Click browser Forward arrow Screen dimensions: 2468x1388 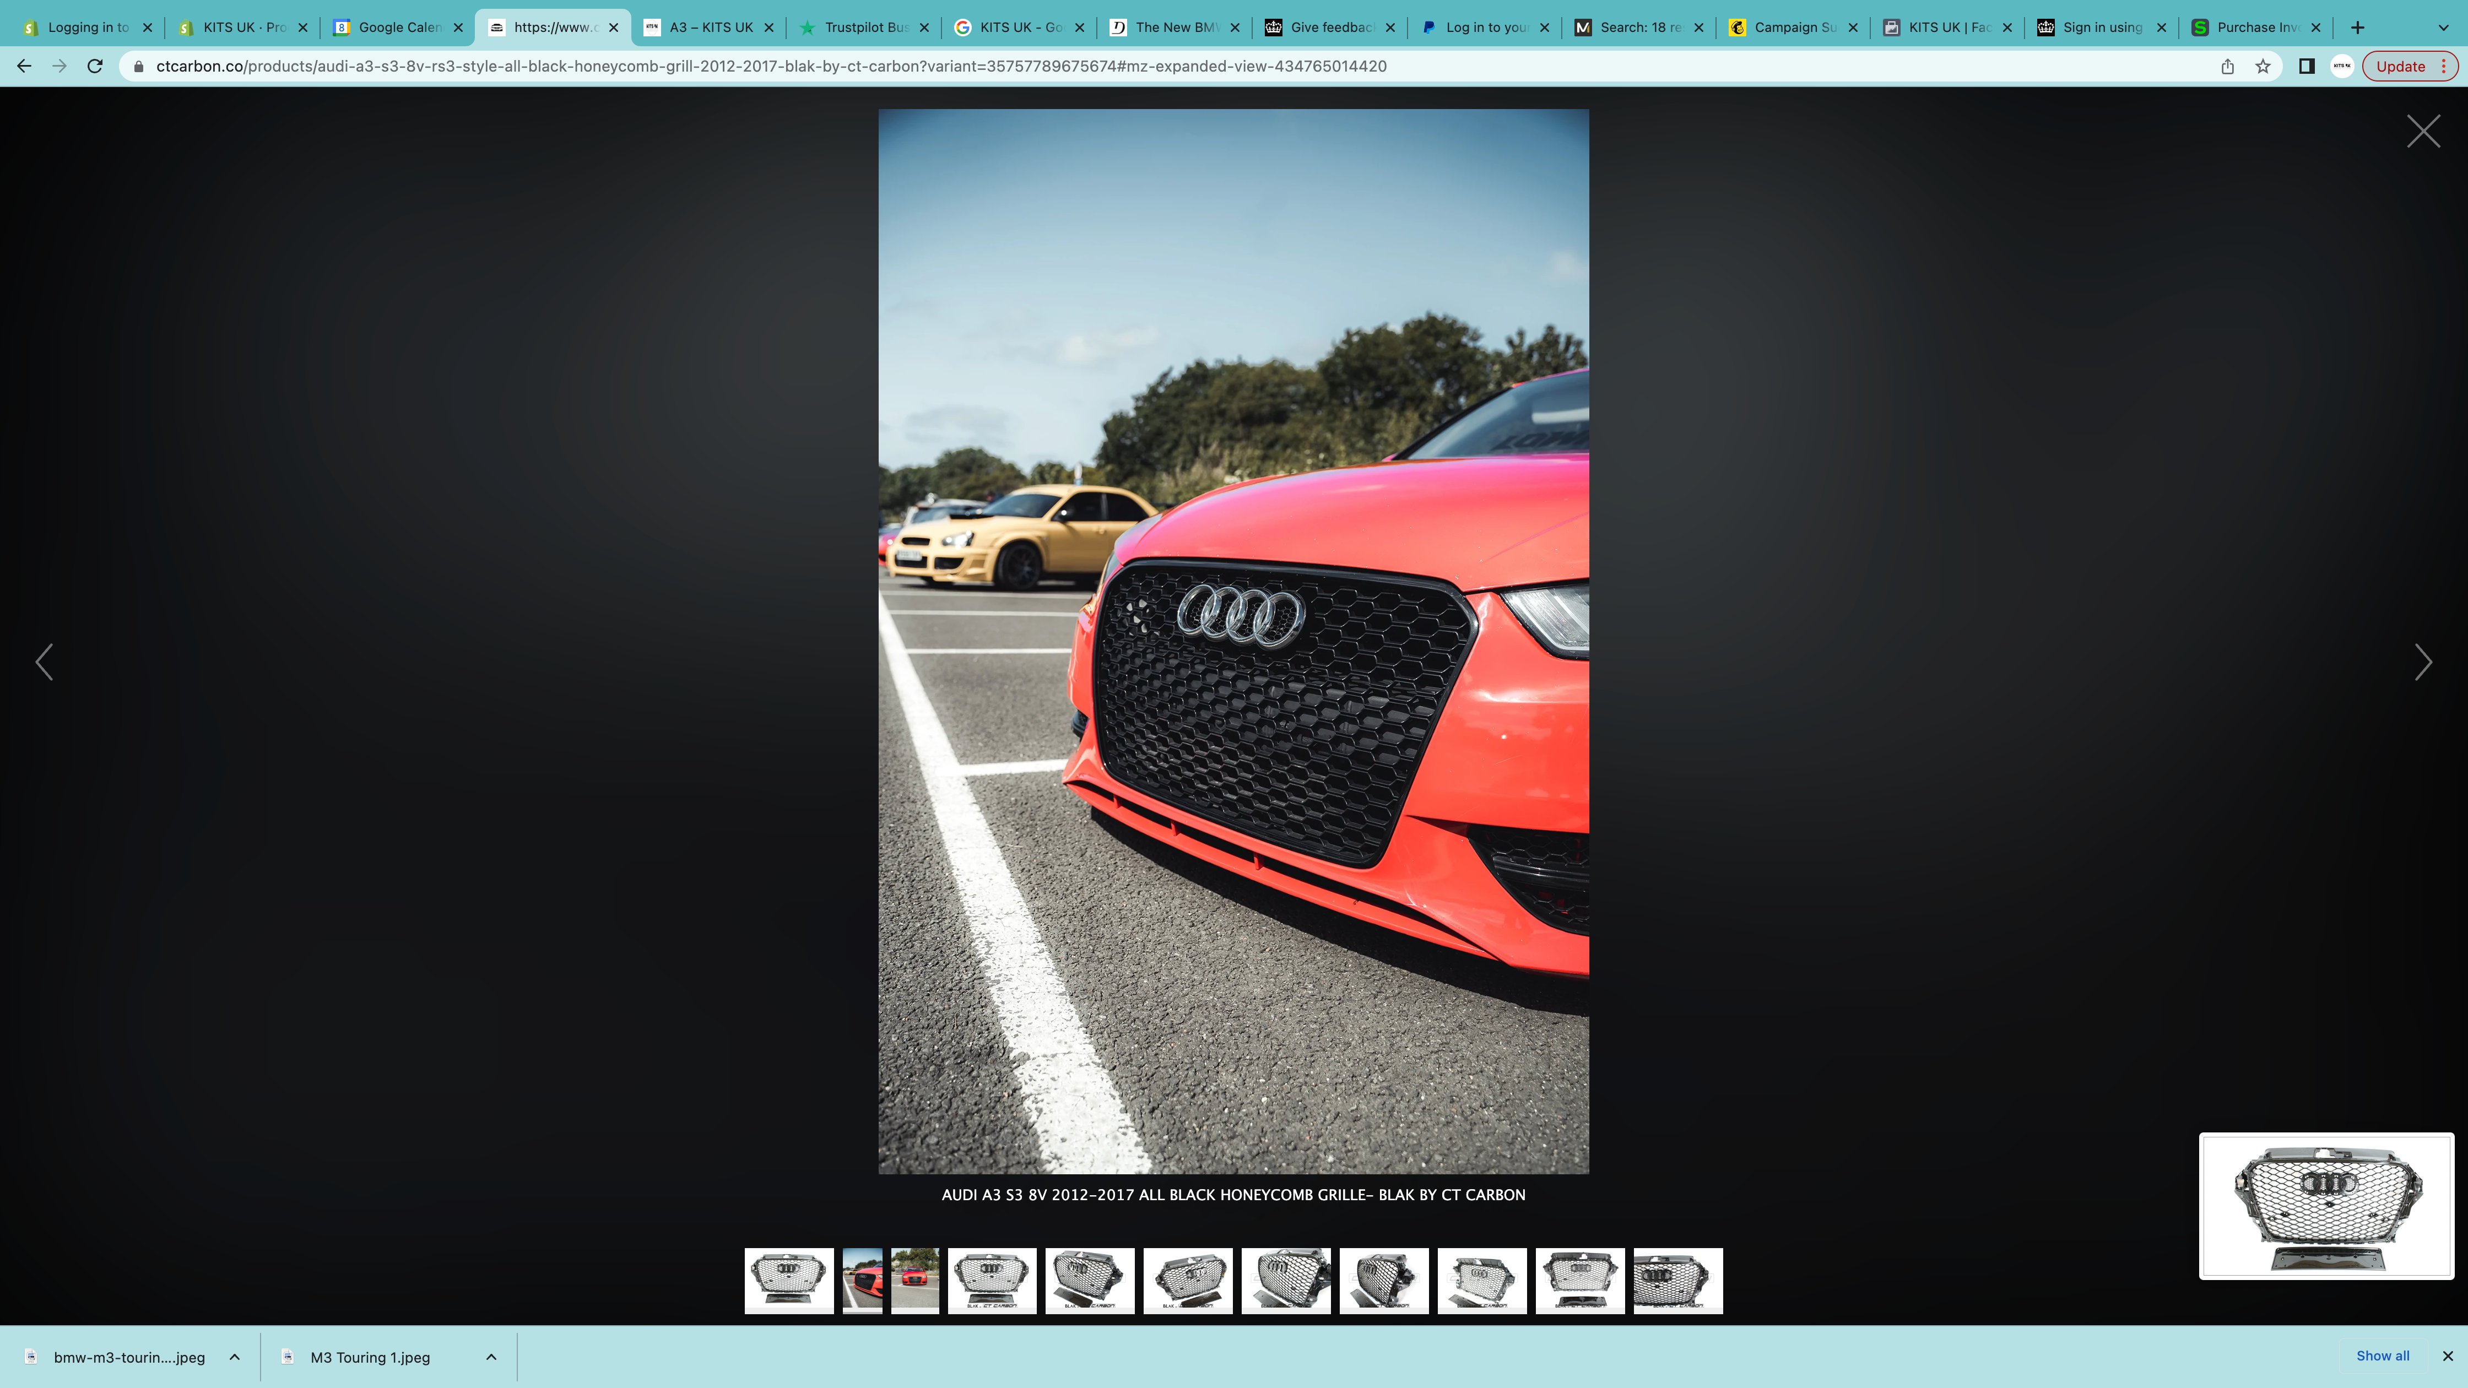59,66
